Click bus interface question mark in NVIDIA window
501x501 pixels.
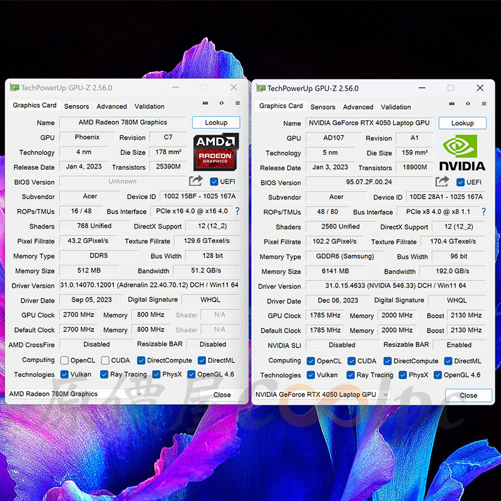point(483,212)
